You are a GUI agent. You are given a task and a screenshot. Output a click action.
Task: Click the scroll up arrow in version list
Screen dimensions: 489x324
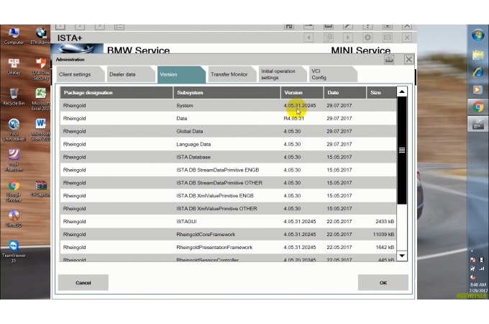point(402,91)
